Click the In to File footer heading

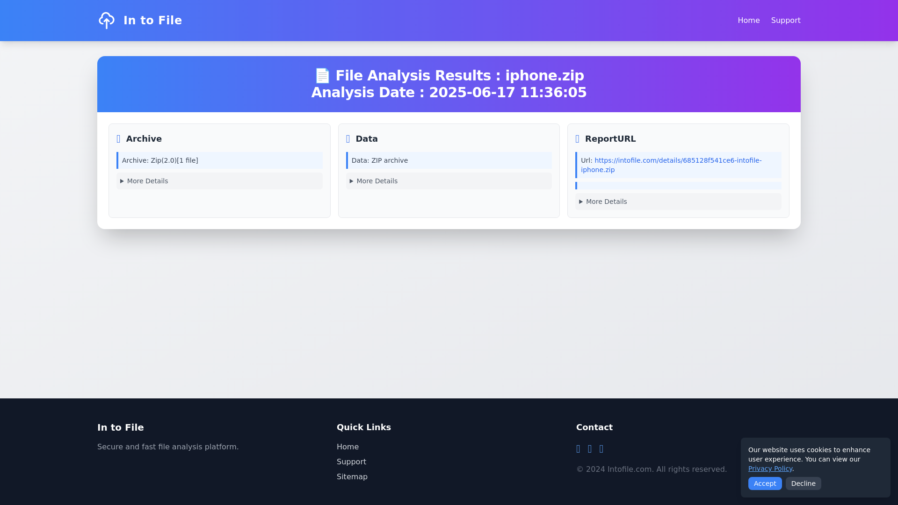(121, 427)
